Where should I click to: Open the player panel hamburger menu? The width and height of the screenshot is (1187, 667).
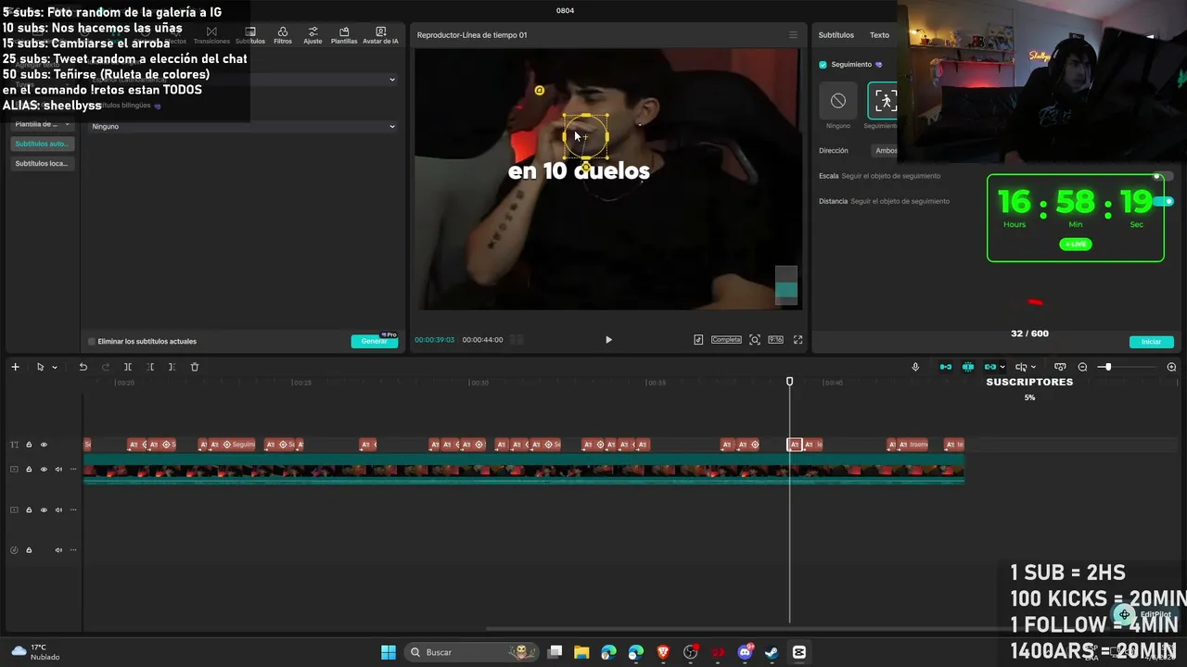793,35
